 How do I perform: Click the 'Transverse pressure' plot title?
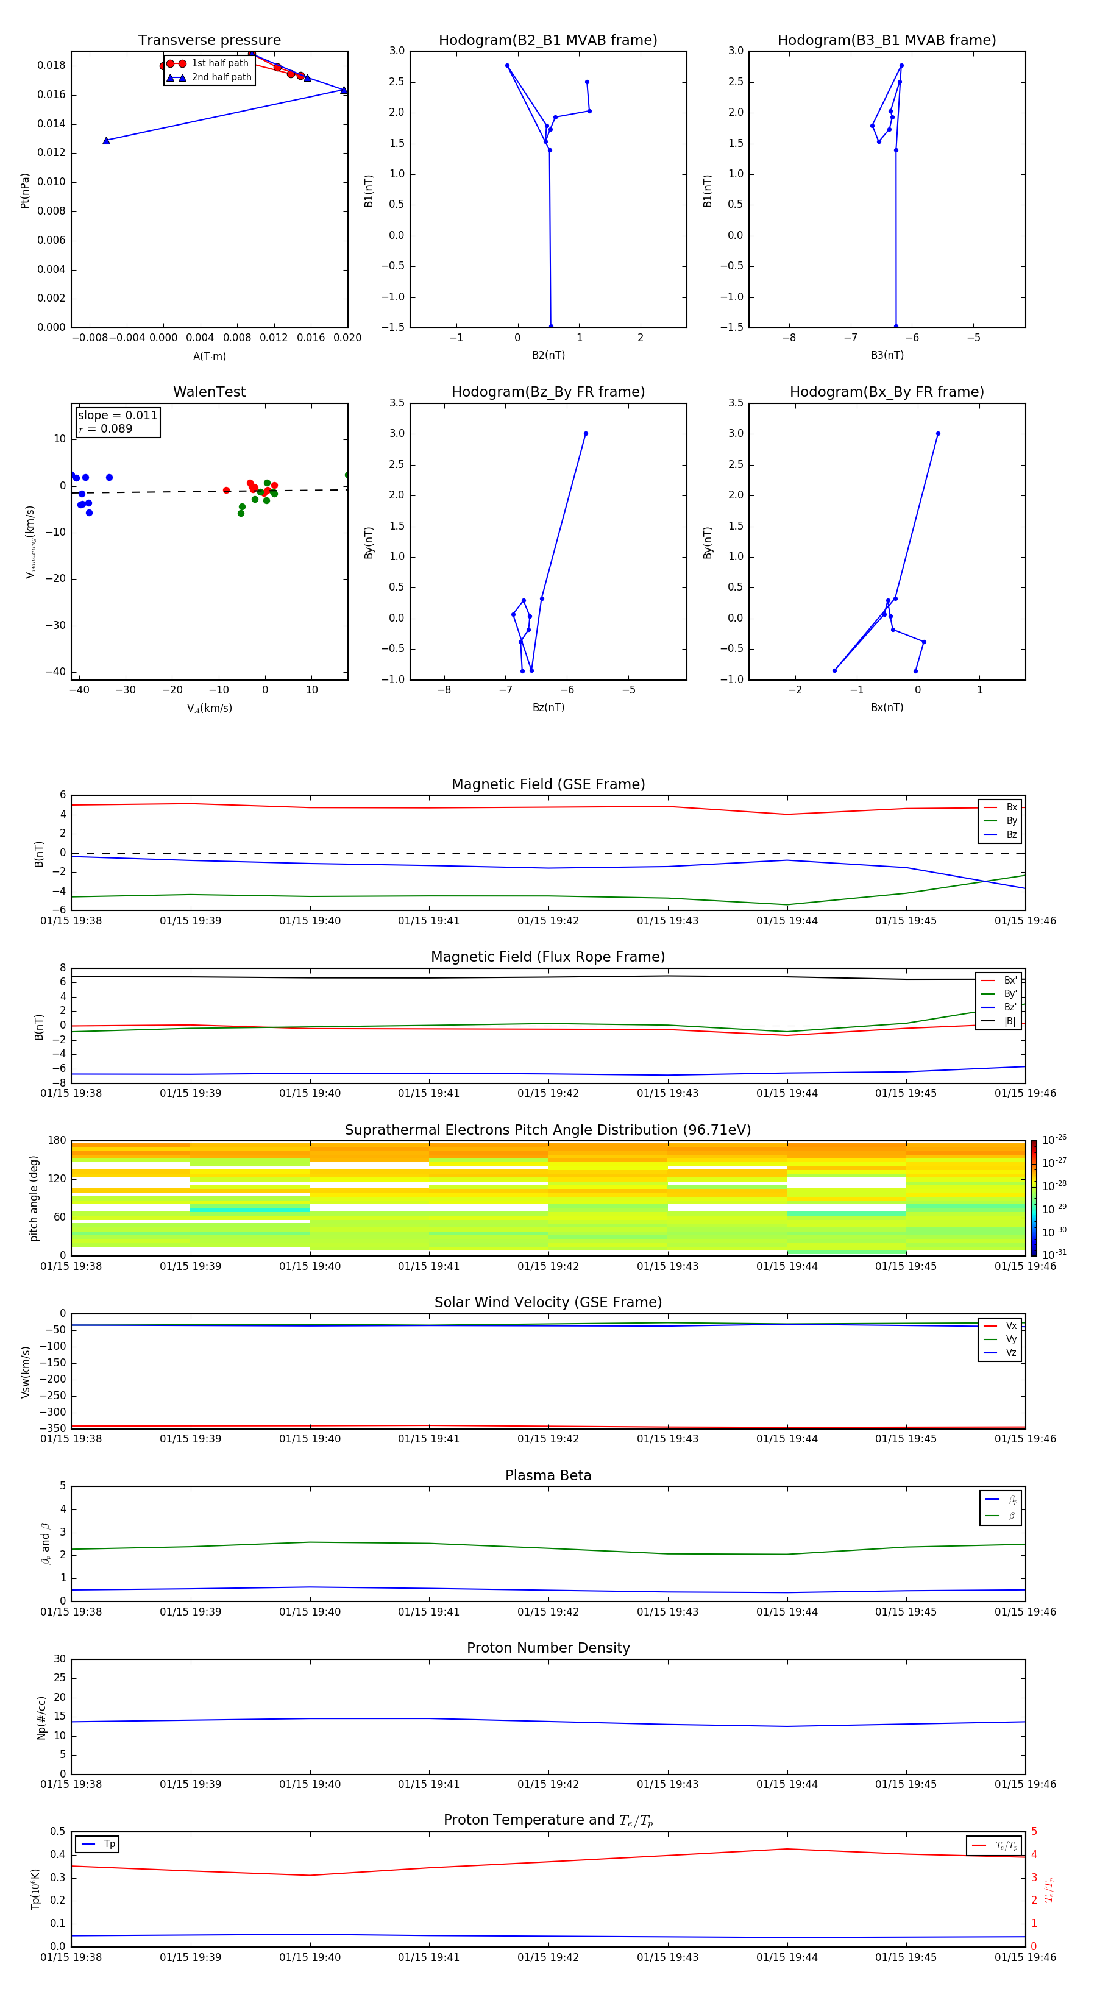[x=209, y=40]
